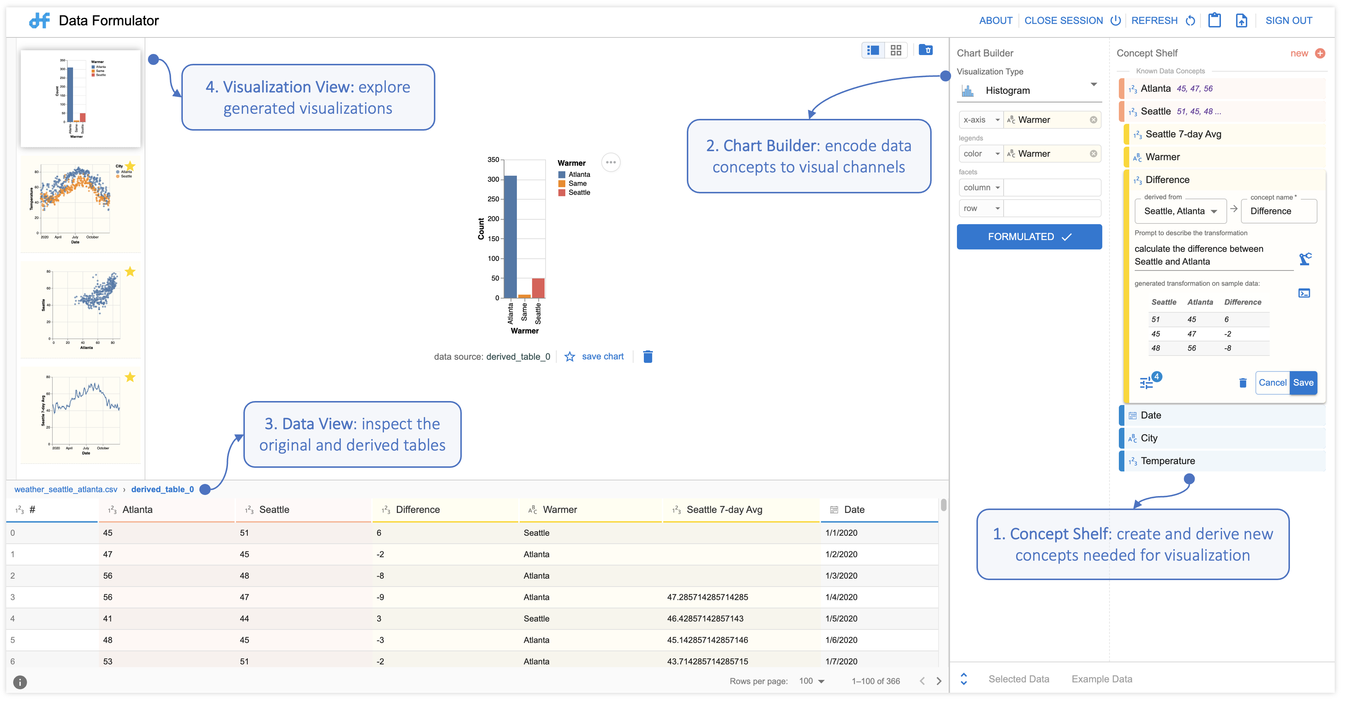The width and height of the screenshot is (1345, 703).
Task: Delete the Difference concept via trash icon
Action: (1243, 383)
